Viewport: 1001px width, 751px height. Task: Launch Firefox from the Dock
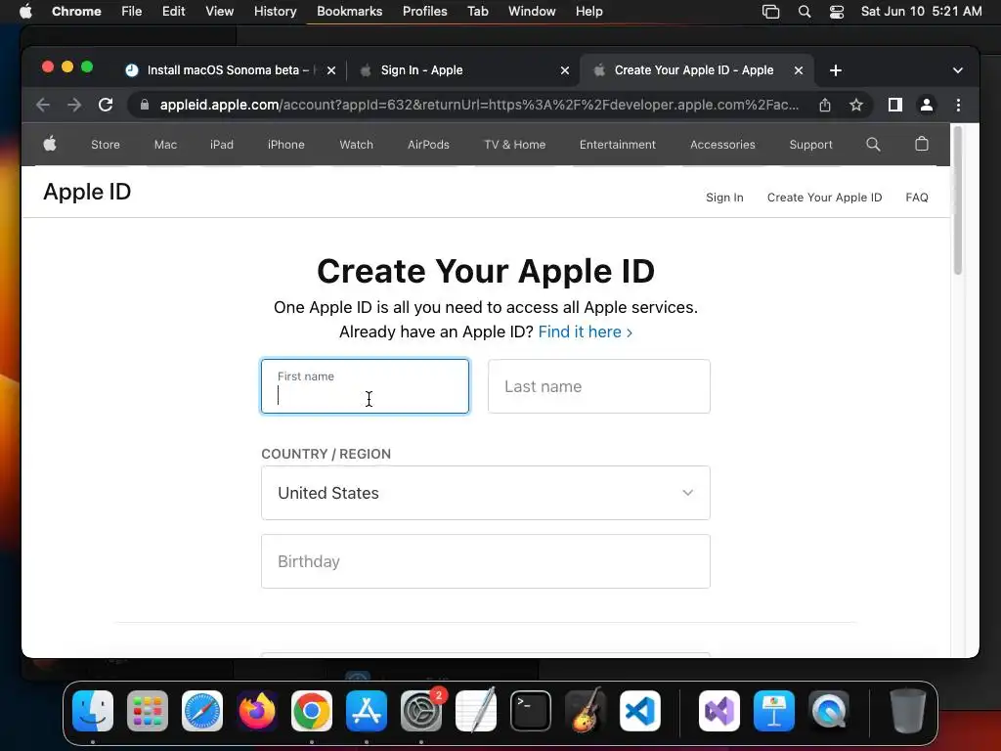tap(257, 711)
